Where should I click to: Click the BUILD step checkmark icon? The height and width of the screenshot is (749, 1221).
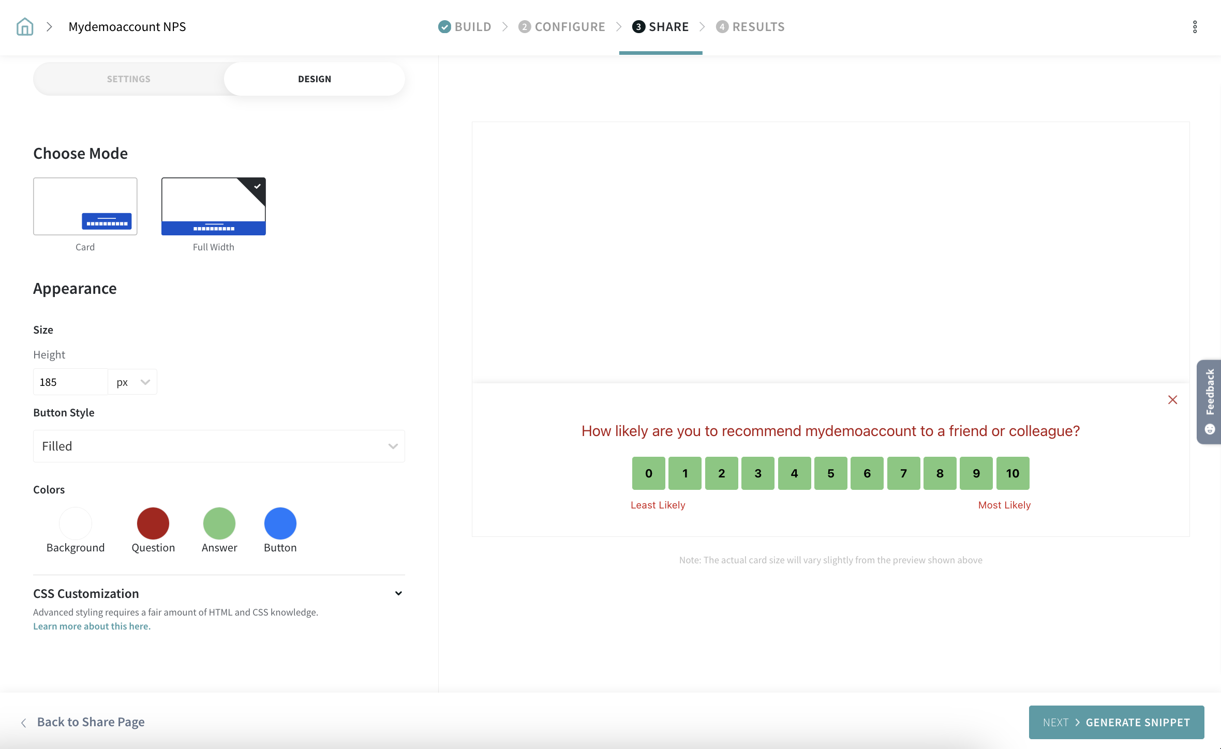tap(444, 27)
